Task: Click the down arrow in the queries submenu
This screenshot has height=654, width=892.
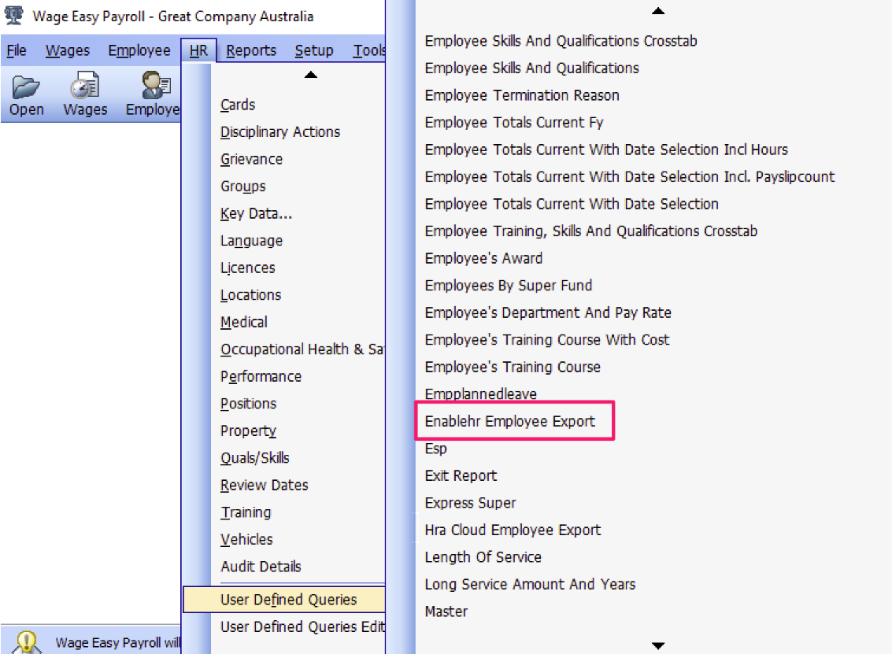Action: pyautogui.click(x=658, y=645)
